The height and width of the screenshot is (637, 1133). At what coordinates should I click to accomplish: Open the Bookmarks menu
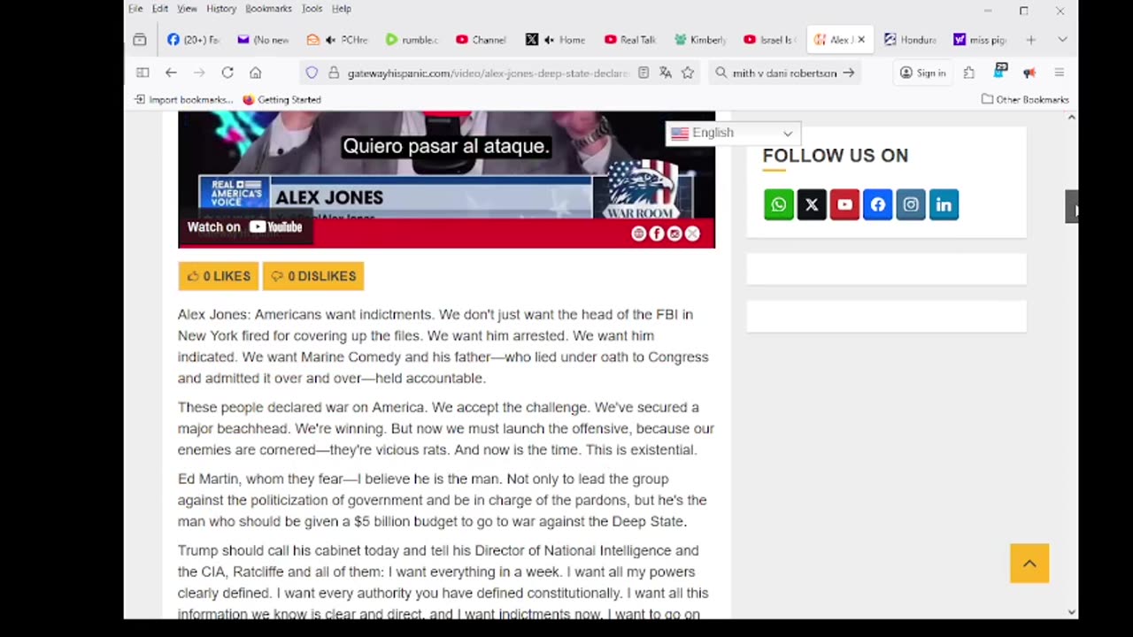[x=268, y=9]
